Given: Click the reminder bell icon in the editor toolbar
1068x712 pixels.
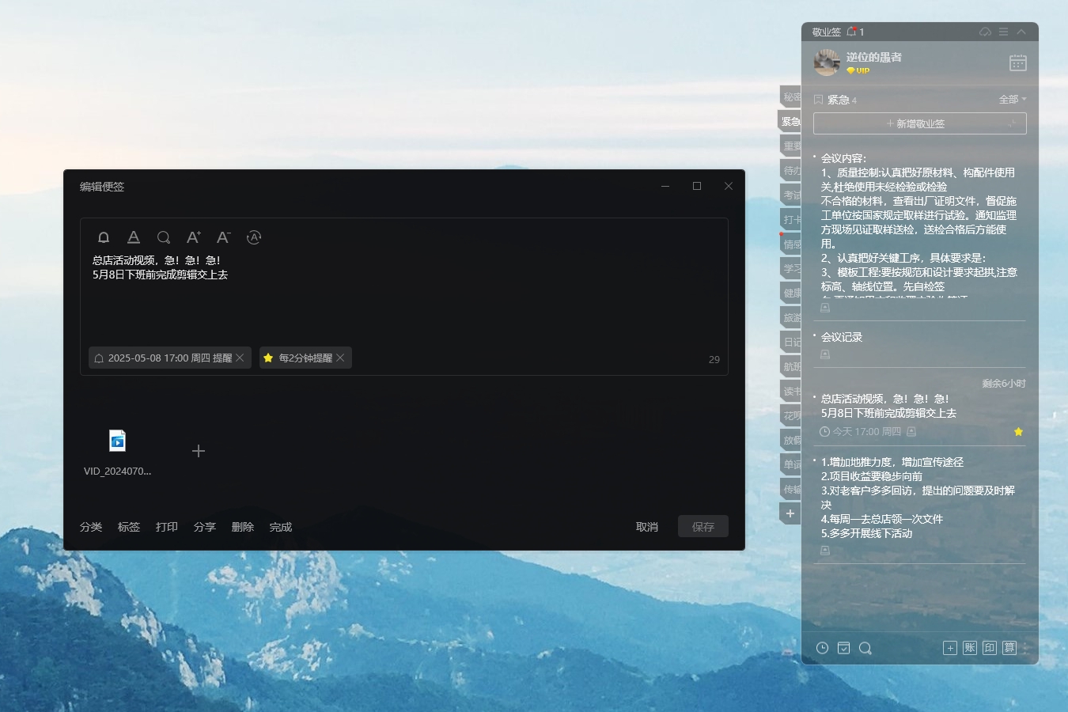Looking at the screenshot, I should click(104, 237).
